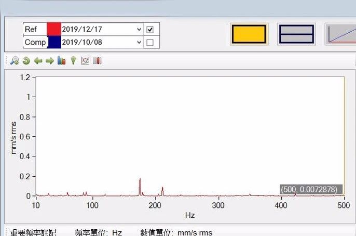This screenshot has width=356, height=236.
Task: Click the dark blue Comp color swatch
Action: point(54,43)
